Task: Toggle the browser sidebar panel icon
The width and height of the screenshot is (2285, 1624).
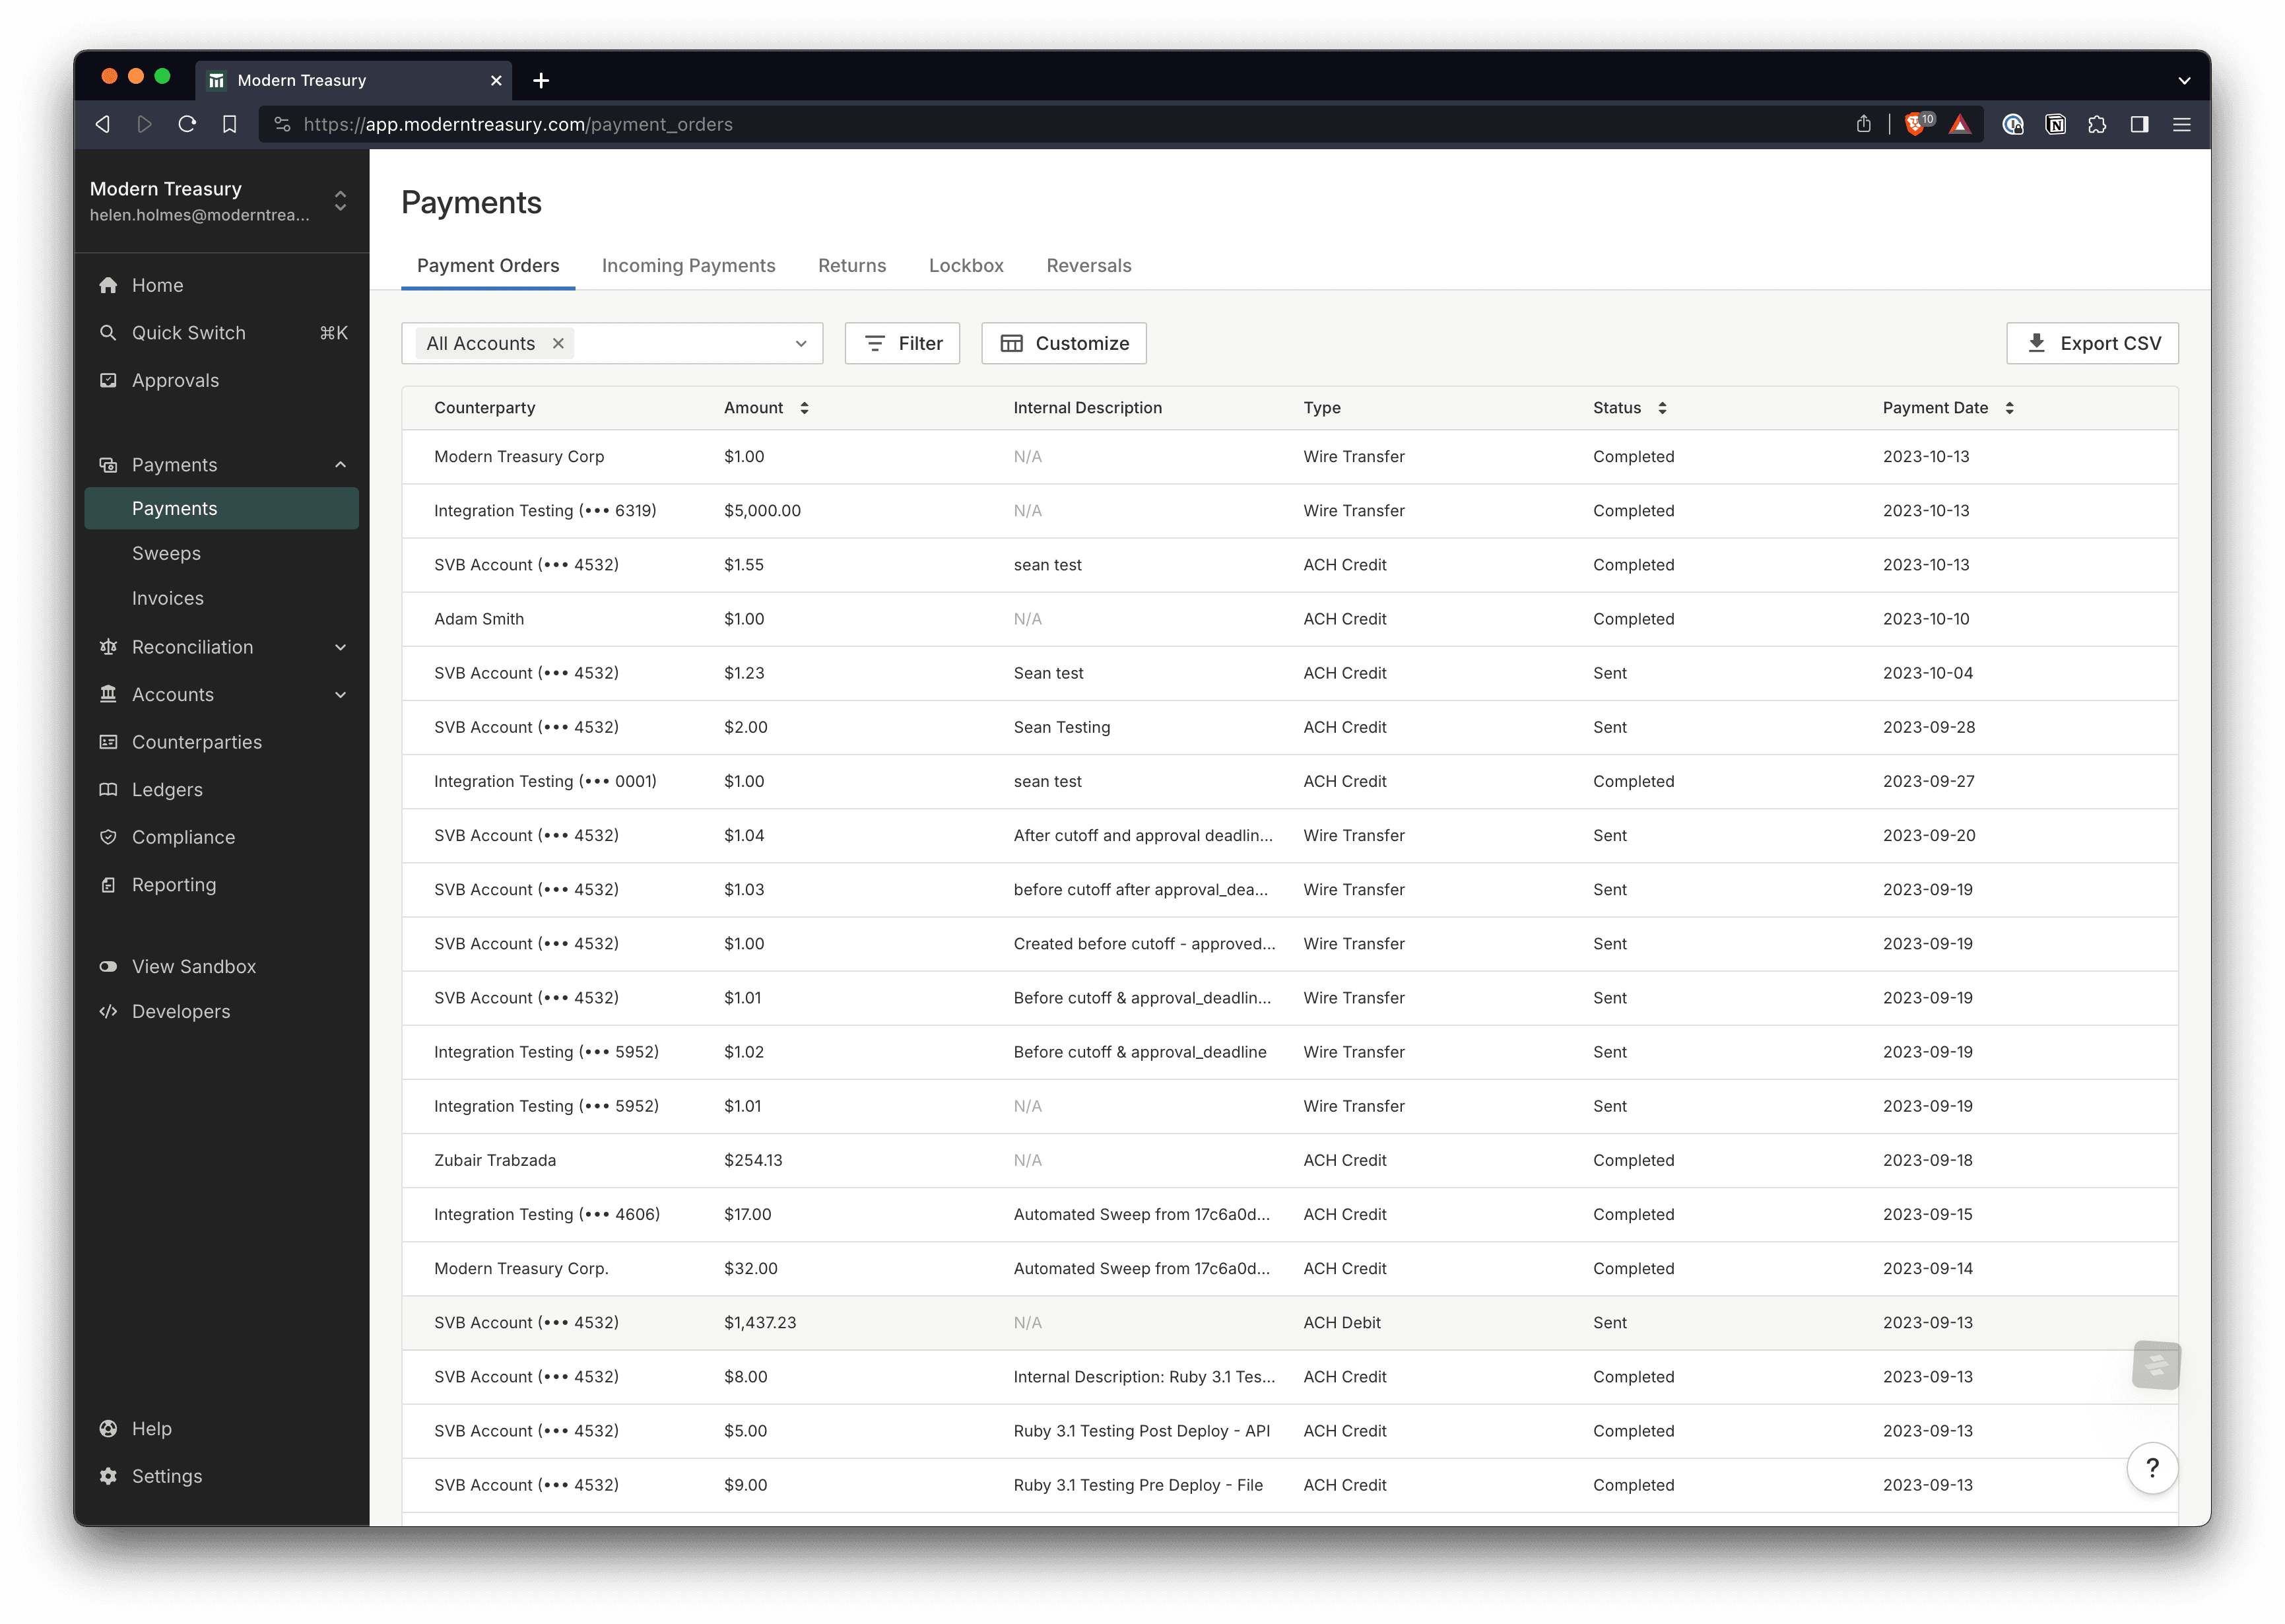Action: tap(2139, 124)
